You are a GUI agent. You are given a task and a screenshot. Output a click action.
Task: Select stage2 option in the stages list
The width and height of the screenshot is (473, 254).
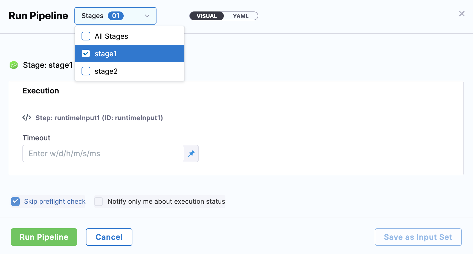pos(106,71)
